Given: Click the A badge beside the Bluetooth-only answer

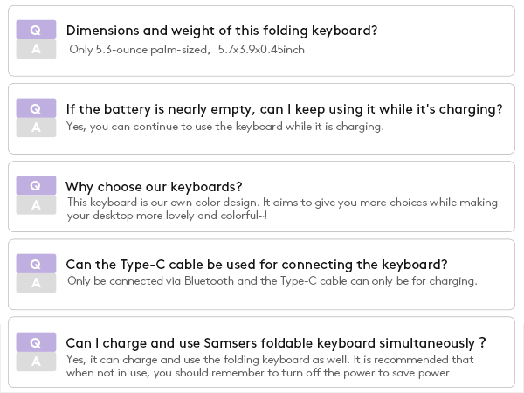Looking at the screenshot, I should (x=36, y=283).
